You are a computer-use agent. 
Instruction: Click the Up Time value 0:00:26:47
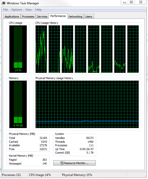(86, 149)
